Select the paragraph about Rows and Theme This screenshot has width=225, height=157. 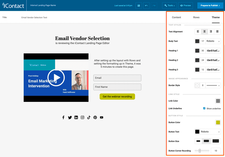117,63
